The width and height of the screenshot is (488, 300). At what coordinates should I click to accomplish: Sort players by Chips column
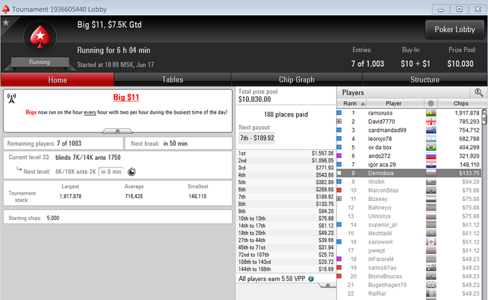(x=461, y=103)
